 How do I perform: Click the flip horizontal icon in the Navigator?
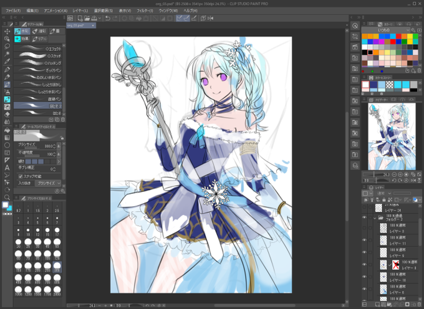(x=413, y=181)
